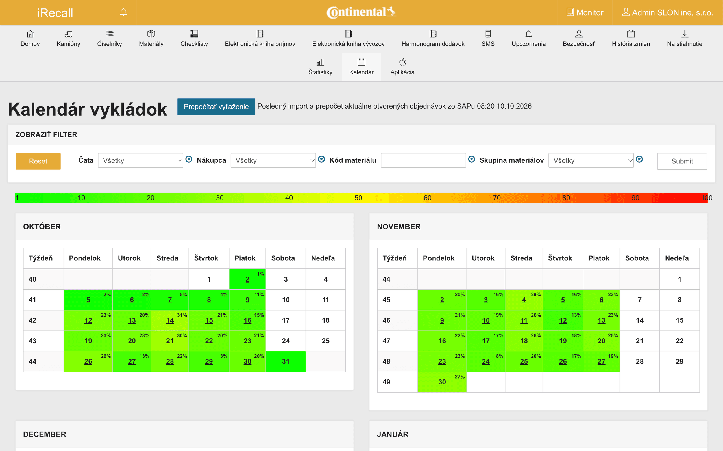The image size is (723, 451).
Task: Open the Kamióny trucks section
Action: coord(68,39)
